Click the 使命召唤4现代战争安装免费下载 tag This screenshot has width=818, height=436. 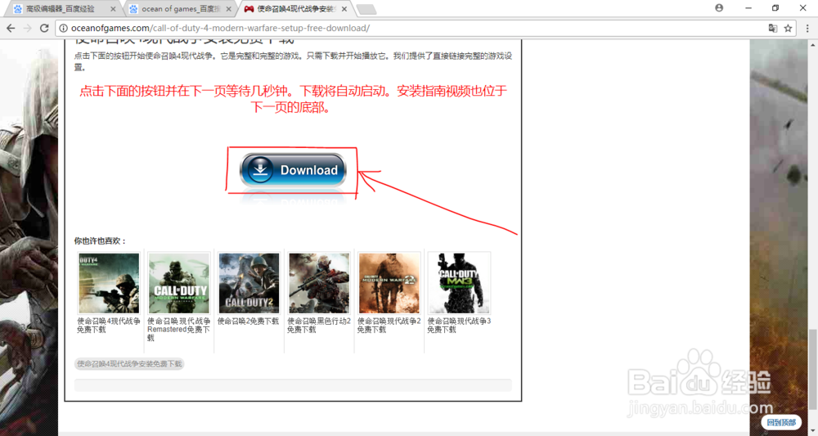coord(129,364)
